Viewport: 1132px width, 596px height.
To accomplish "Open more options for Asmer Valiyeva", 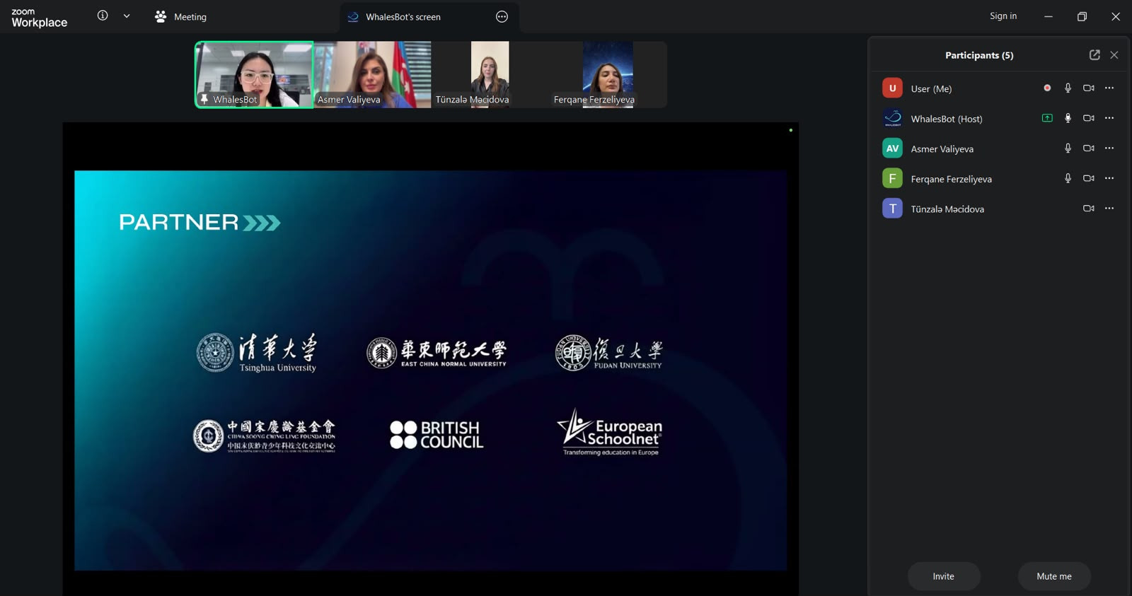I will [x=1109, y=148].
